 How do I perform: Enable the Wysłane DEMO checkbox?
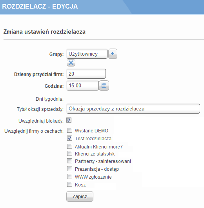(x=69, y=130)
